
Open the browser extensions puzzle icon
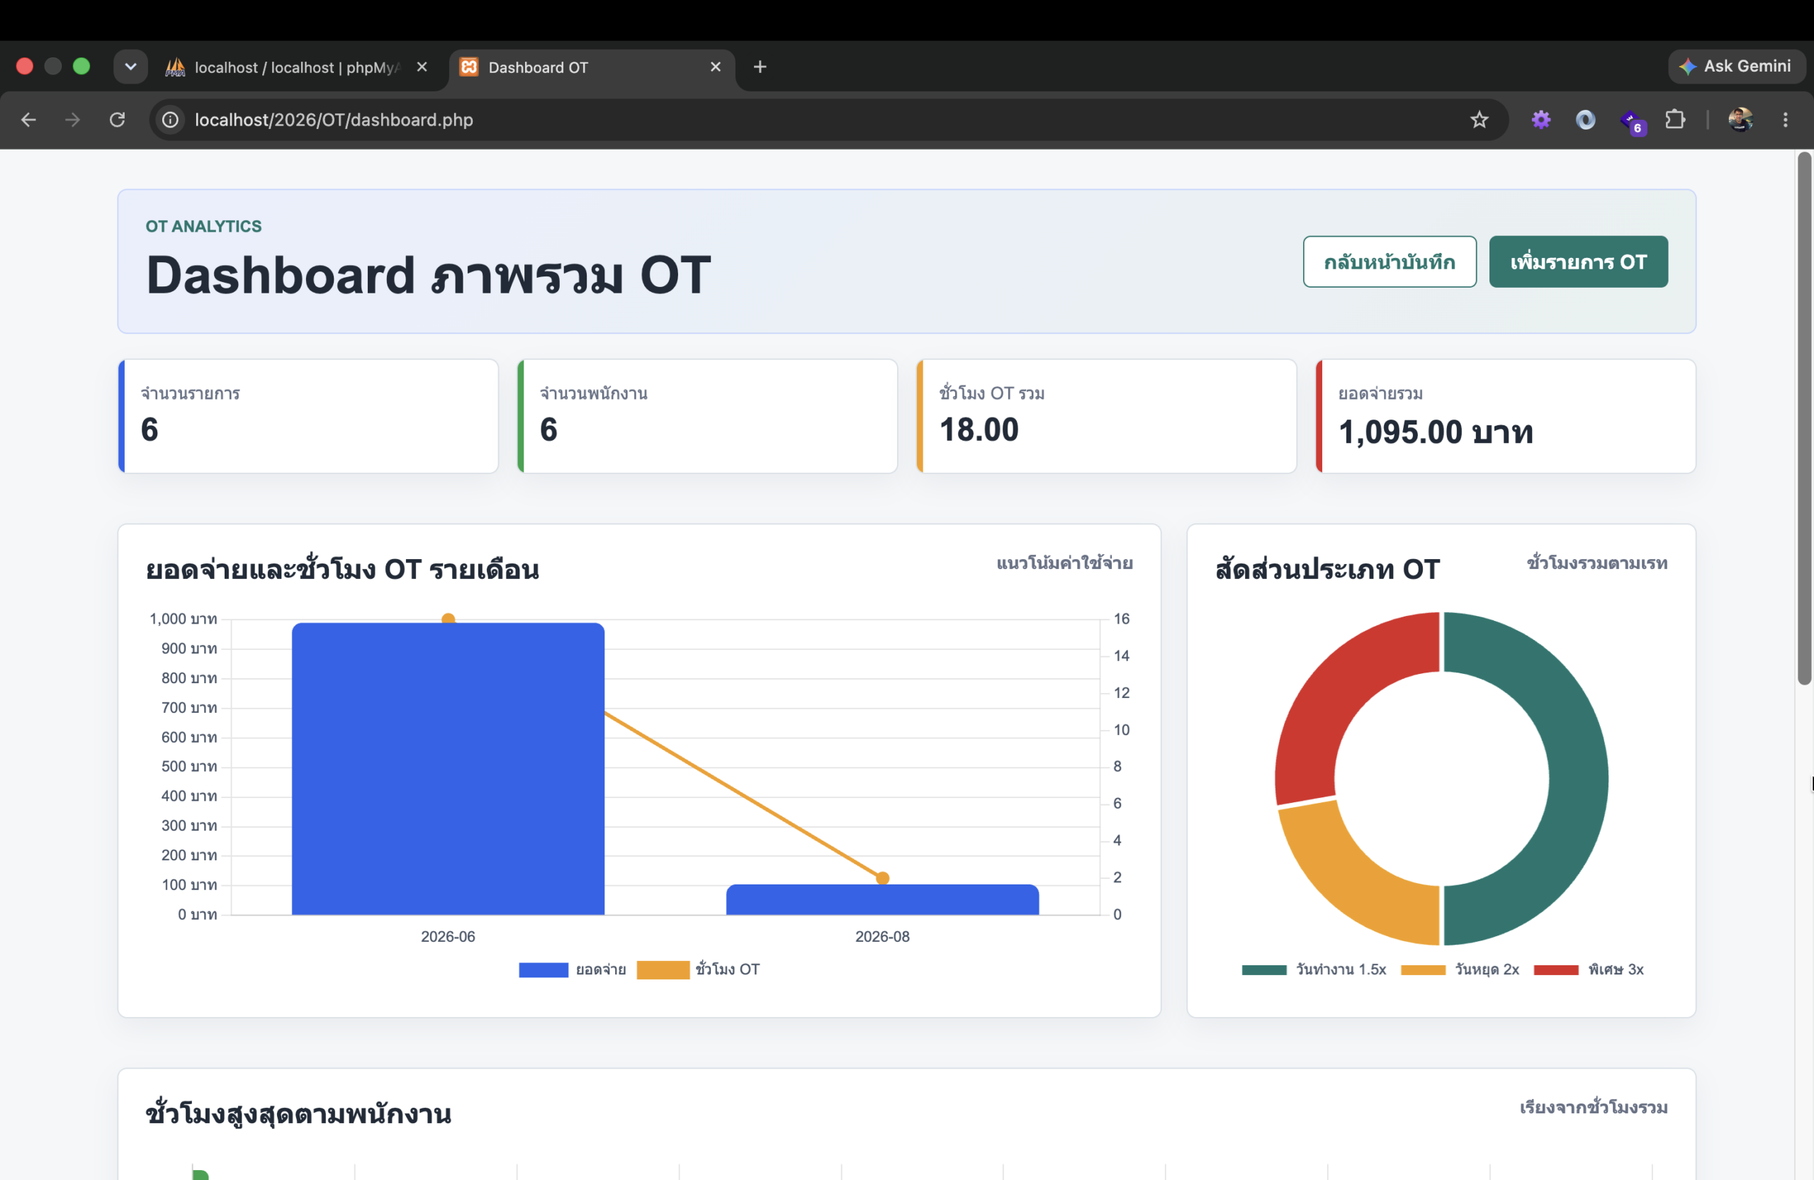(1674, 120)
